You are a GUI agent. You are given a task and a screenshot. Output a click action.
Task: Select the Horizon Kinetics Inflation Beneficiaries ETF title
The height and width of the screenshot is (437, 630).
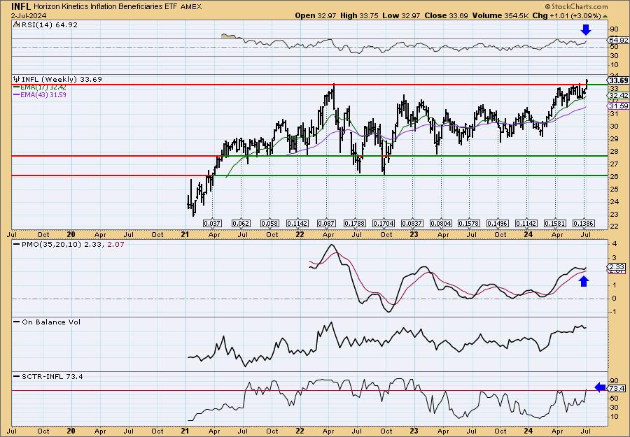(106, 6)
